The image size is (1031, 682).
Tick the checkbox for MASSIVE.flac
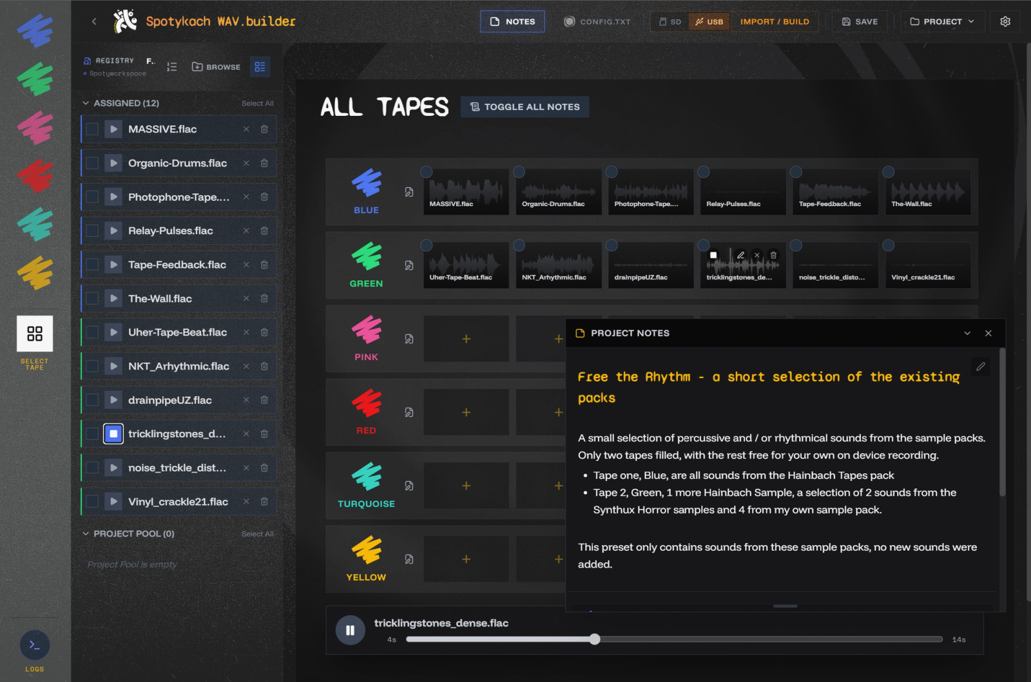pyautogui.click(x=92, y=129)
